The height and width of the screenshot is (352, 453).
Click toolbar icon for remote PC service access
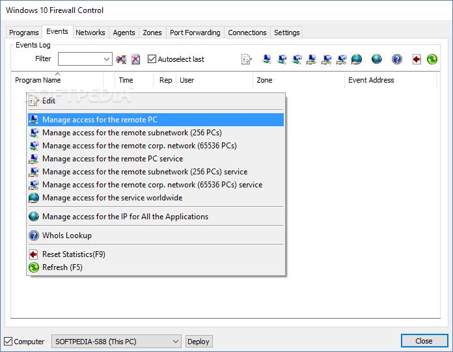(x=311, y=59)
